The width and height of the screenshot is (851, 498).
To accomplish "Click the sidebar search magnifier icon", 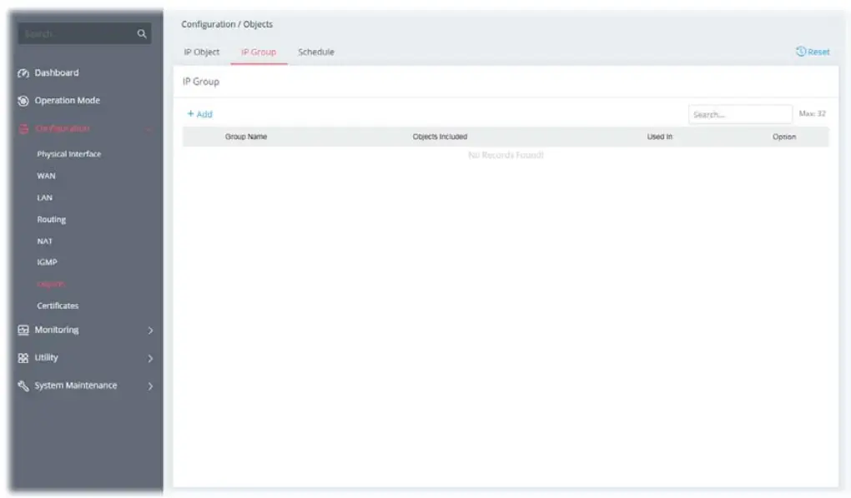I will tap(142, 33).
